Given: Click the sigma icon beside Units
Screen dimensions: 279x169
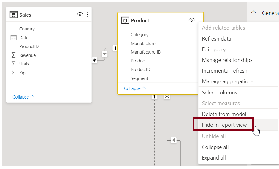Looking at the screenshot, I should click(x=13, y=64).
